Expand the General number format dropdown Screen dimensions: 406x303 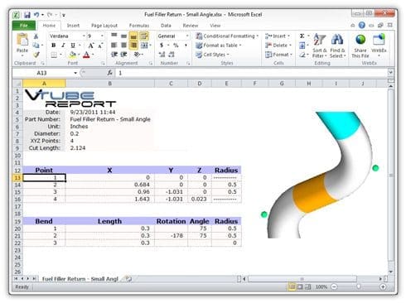click(187, 36)
